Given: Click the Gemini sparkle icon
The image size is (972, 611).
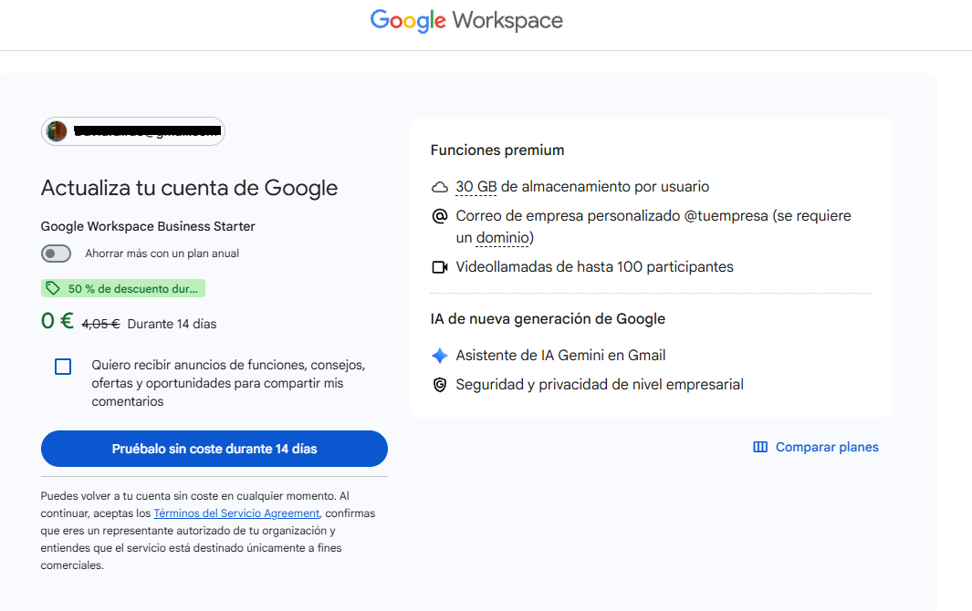Looking at the screenshot, I should [x=440, y=356].
